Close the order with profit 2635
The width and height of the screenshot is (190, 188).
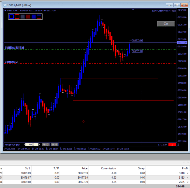click(x=187, y=182)
